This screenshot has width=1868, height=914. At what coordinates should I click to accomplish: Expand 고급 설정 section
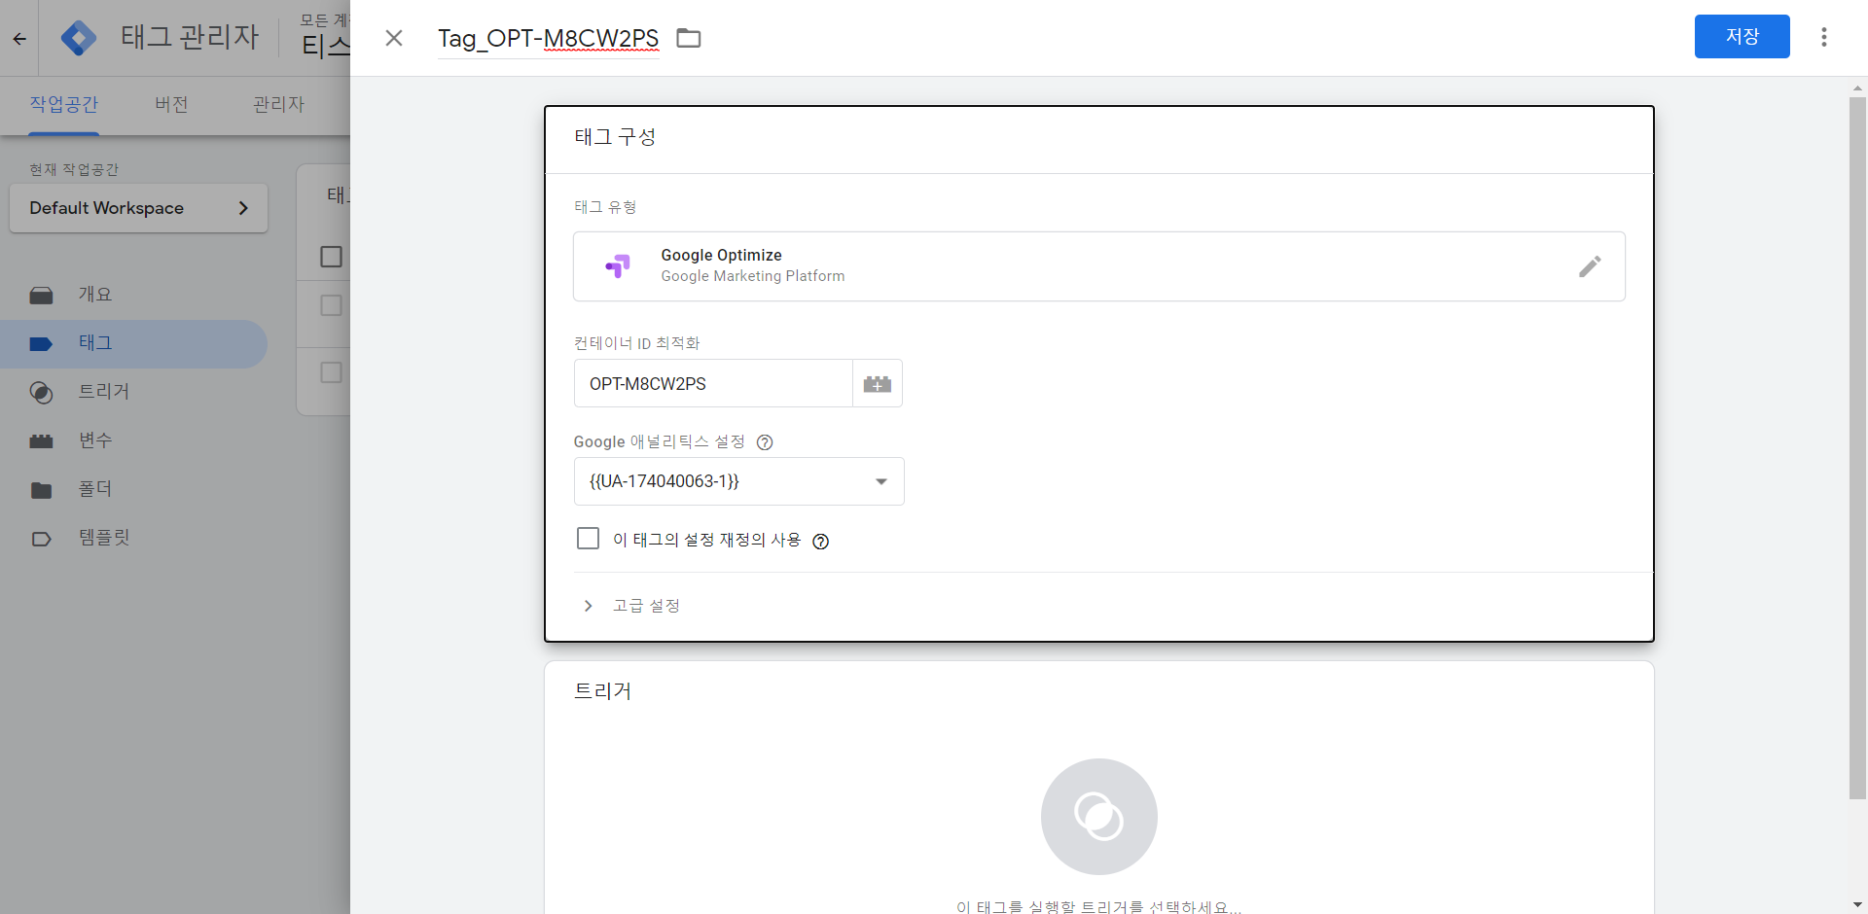tap(632, 606)
